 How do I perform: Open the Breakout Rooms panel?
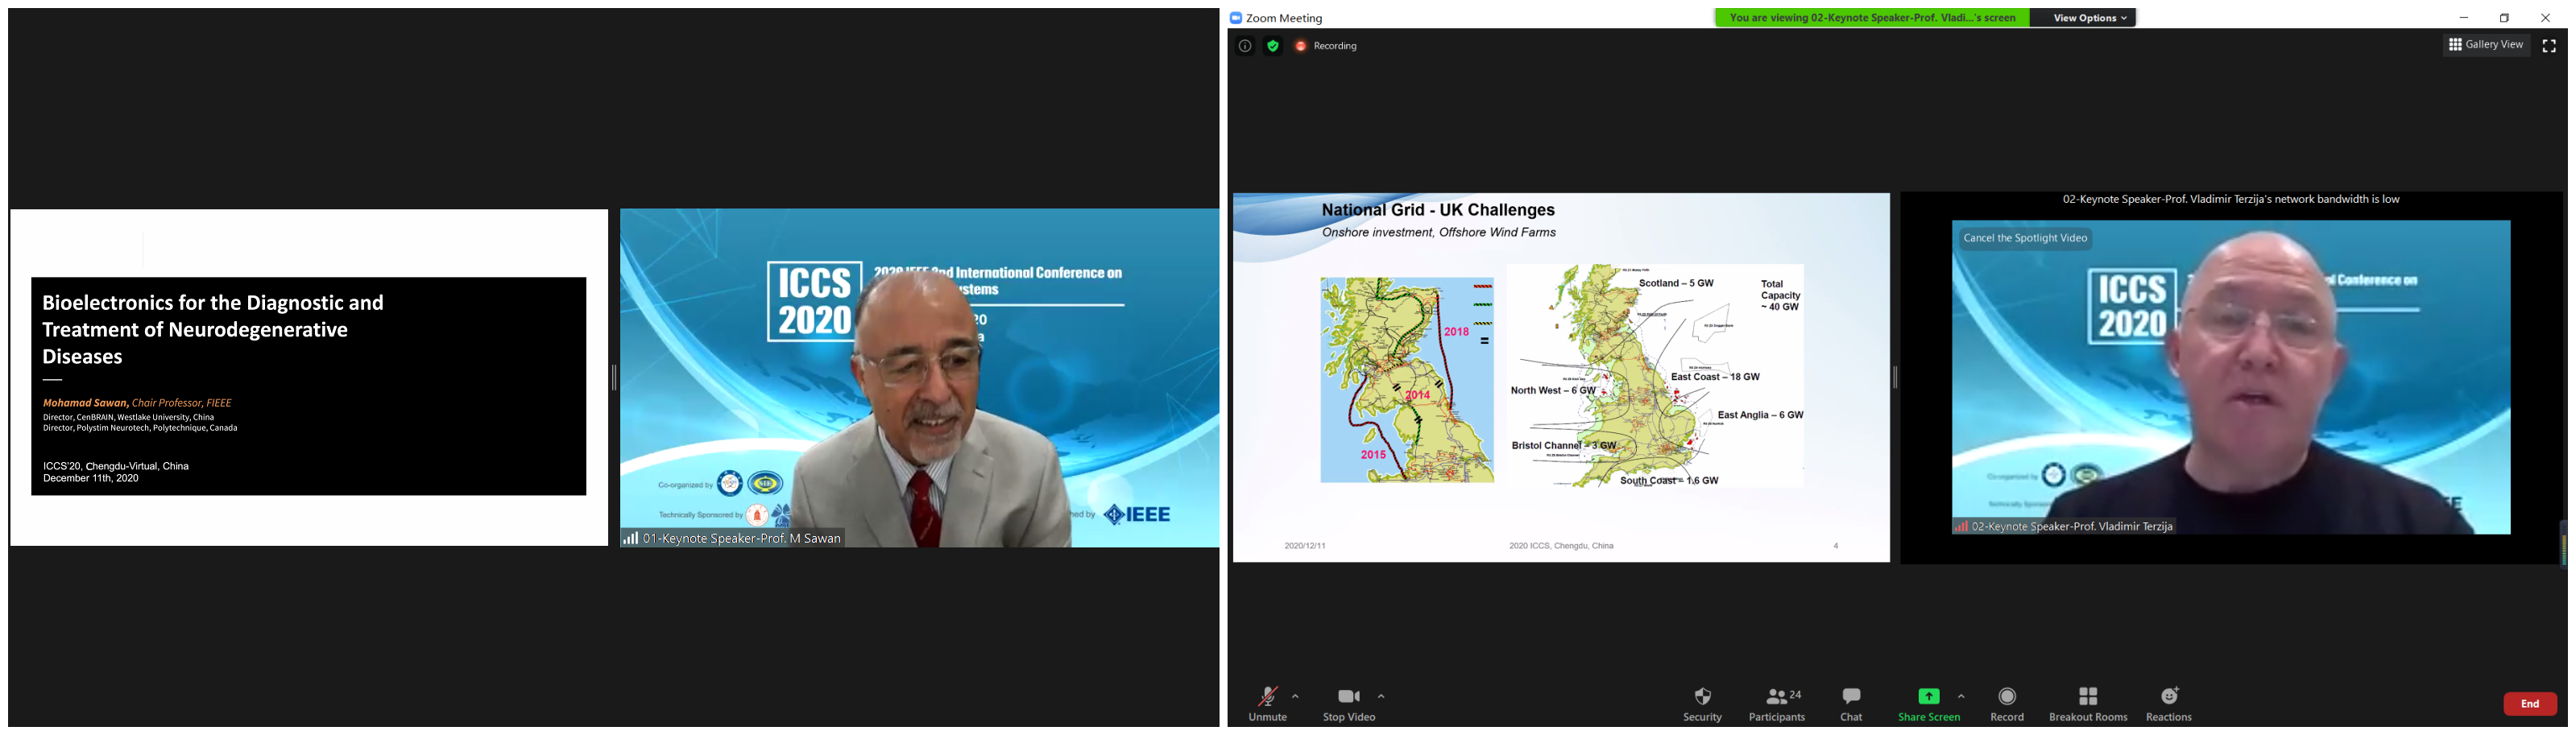coord(2088,703)
